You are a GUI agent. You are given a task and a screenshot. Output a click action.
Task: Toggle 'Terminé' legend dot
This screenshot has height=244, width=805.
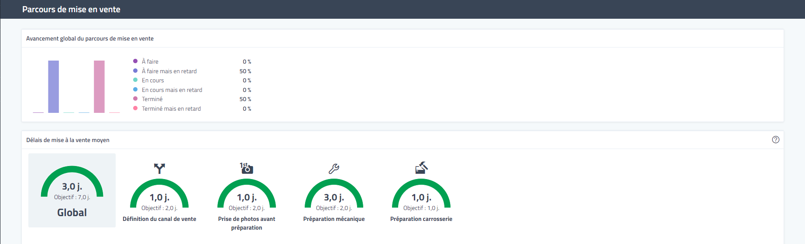pyautogui.click(x=135, y=99)
